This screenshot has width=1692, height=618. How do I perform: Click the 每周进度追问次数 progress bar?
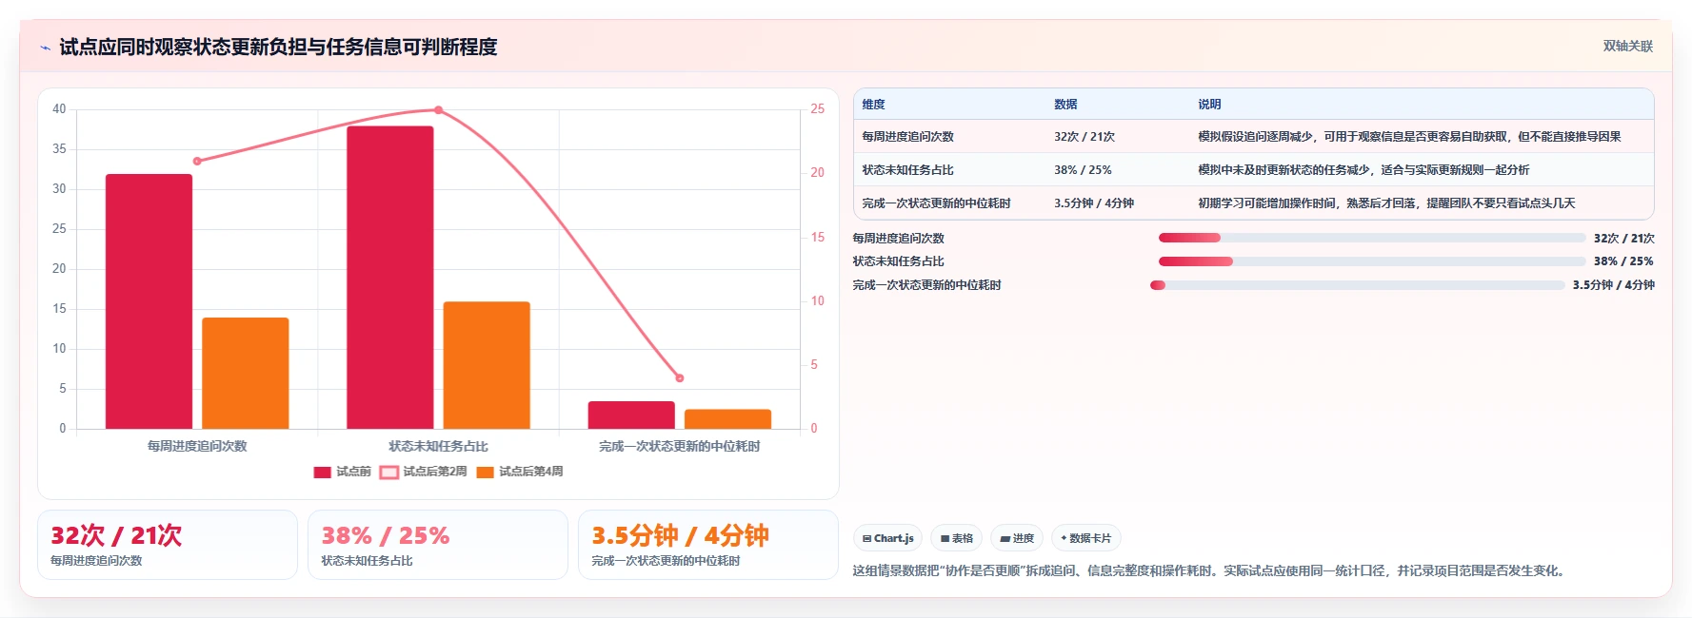coord(1372,238)
